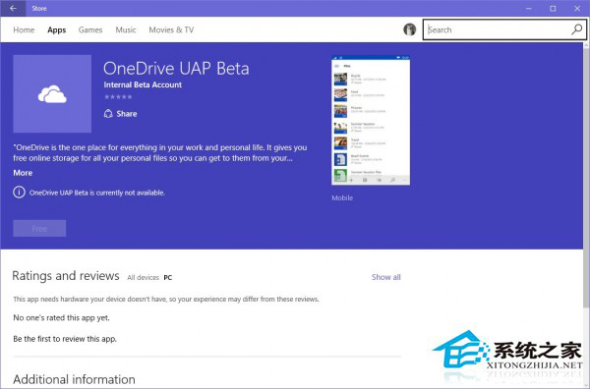Click the 'OneDrive UAP Beta' title text
The width and height of the screenshot is (590, 389).
[176, 69]
